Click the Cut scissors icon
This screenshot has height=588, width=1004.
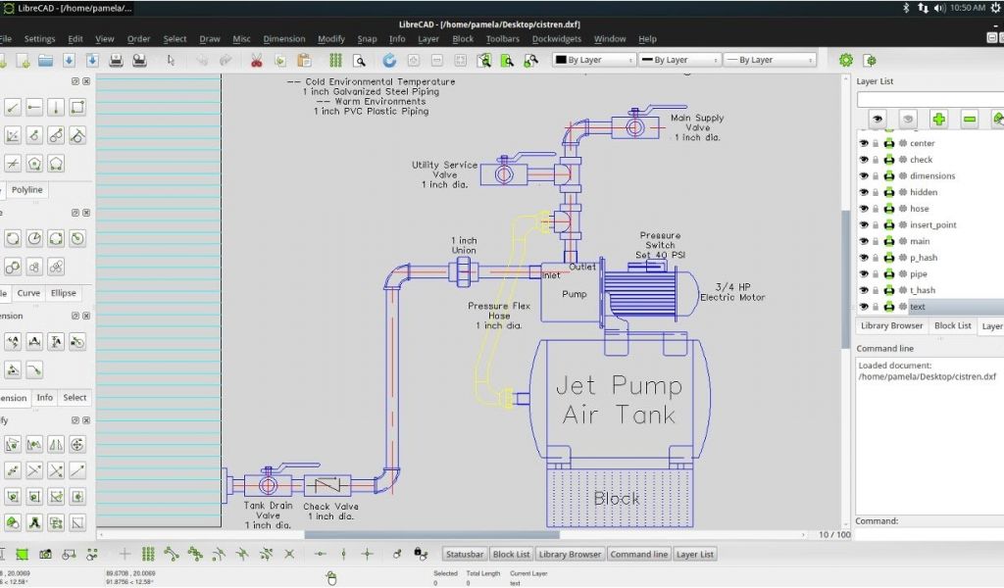point(257,60)
